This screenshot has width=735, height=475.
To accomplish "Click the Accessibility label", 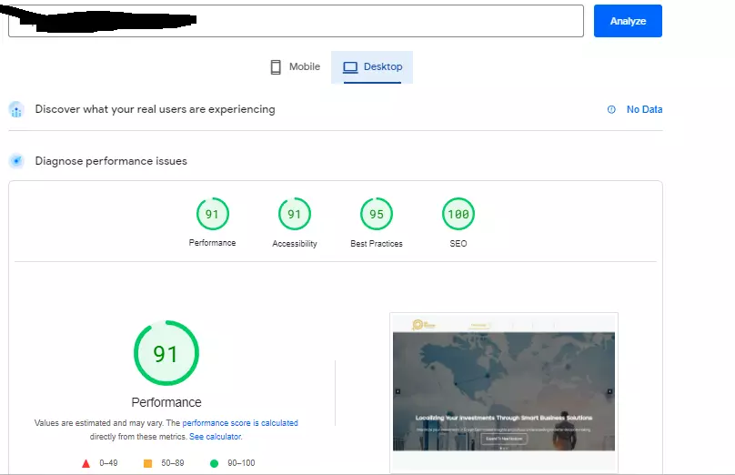I will tap(295, 244).
